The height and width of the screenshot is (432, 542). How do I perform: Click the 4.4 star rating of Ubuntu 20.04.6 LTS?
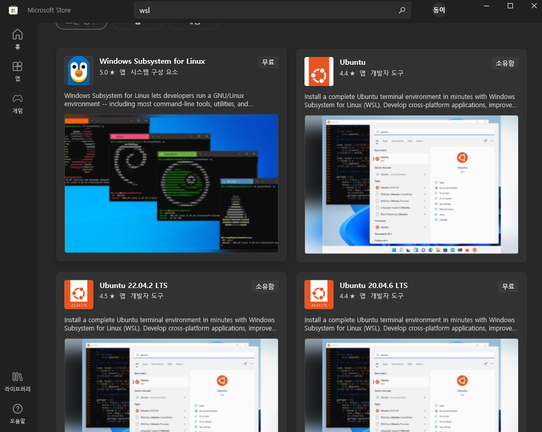tap(347, 296)
